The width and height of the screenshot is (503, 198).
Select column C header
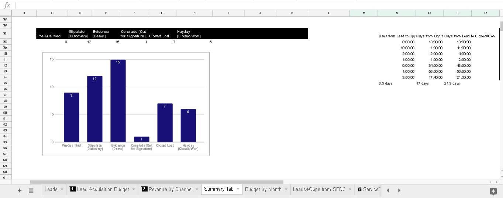(x=52, y=13)
